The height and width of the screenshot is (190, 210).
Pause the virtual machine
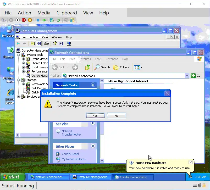coord(38,20)
